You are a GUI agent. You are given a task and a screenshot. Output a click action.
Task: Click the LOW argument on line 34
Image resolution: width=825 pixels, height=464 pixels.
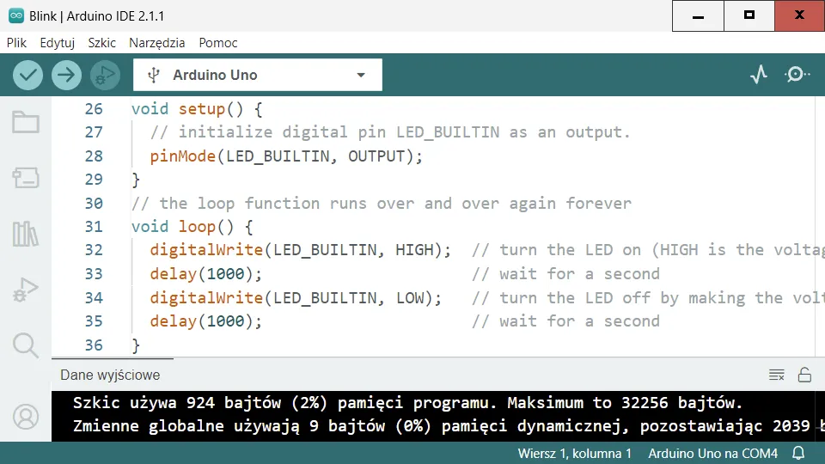click(x=410, y=298)
